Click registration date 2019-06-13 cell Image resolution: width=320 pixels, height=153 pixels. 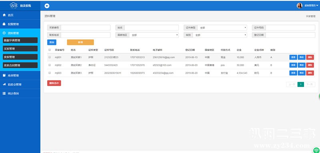click(191, 57)
